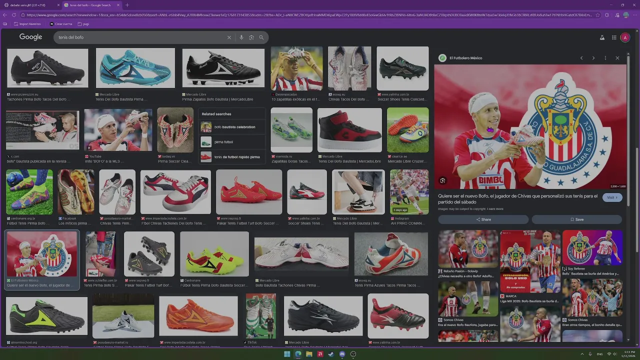Click the Lens icon on preview image
Image resolution: width=640 pixels, height=360 pixels.
click(442, 180)
